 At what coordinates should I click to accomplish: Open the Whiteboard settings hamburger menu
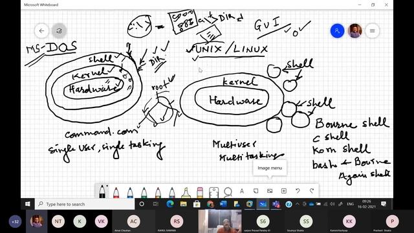click(x=373, y=31)
